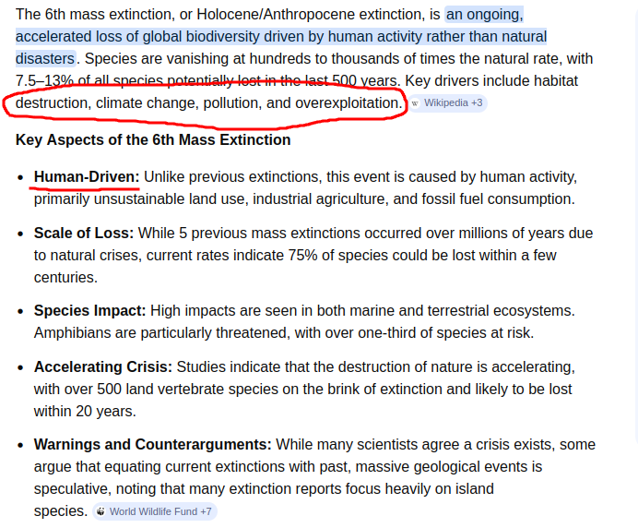Click the circled 'overexploitation' word
This screenshot has height=528, width=638.
[347, 102]
